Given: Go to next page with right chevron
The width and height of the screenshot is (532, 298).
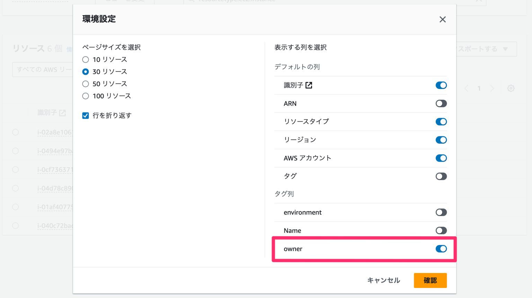Looking at the screenshot, I should click(492, 89).
